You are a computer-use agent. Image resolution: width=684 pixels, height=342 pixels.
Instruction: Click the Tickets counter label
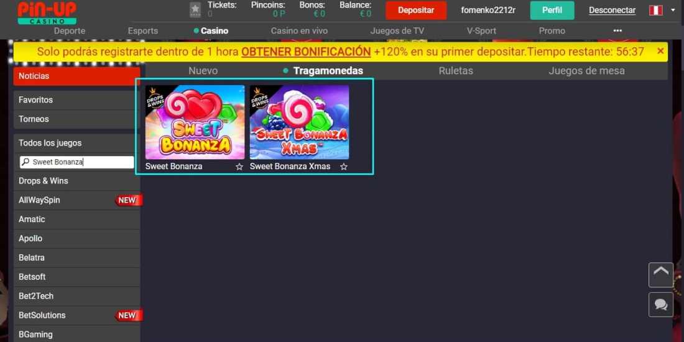[222, 5]
